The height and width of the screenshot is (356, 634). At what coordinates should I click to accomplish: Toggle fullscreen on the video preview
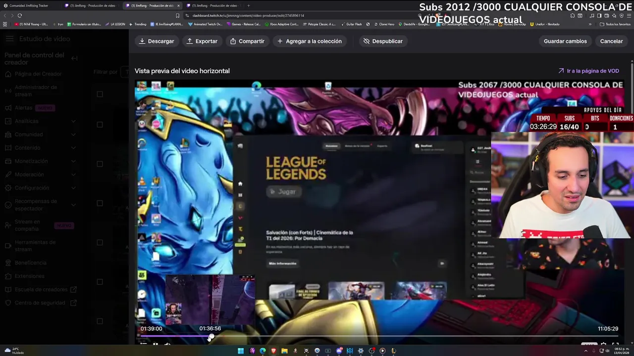pyautogui.click(x=615, y=345)
